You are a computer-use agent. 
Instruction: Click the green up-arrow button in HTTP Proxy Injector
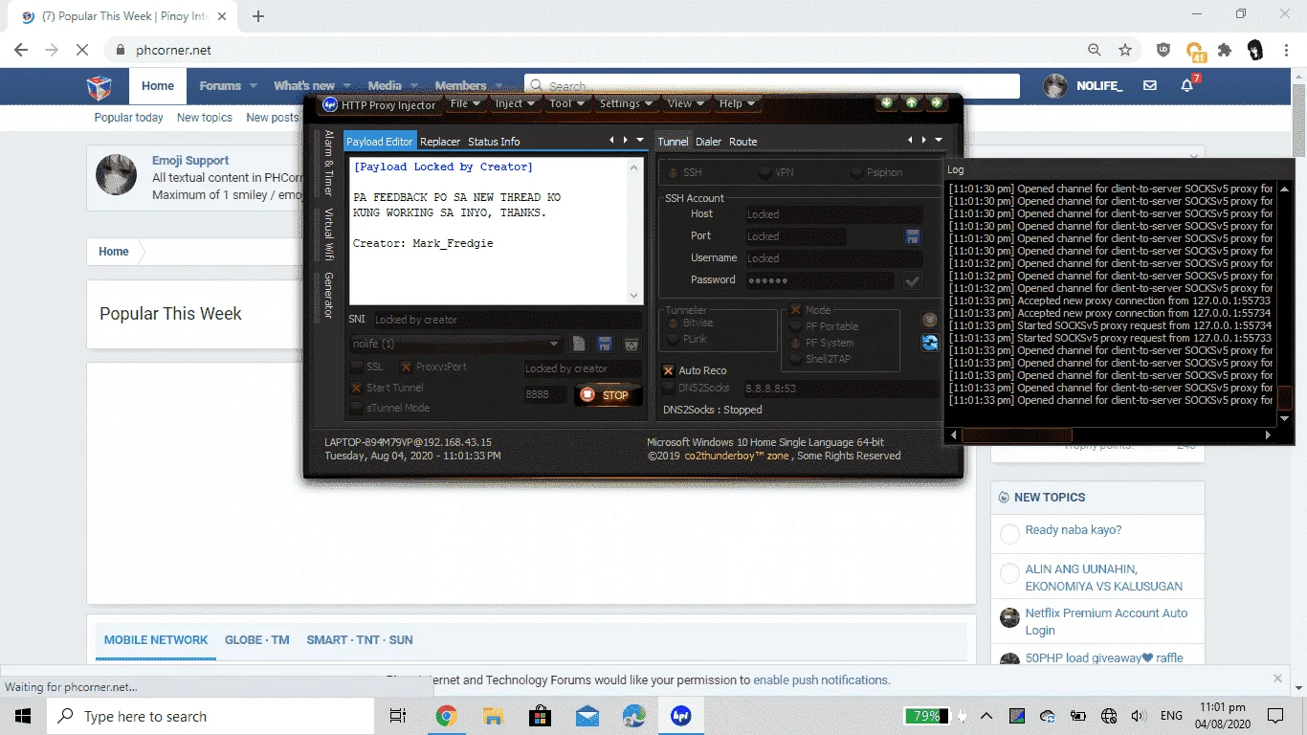point(912,102)
